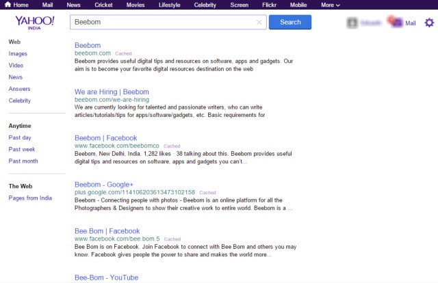Go to Cricket in top navigation
This screenshot has height=283, width=438.
pyautogui.click(x=103, y=5)
